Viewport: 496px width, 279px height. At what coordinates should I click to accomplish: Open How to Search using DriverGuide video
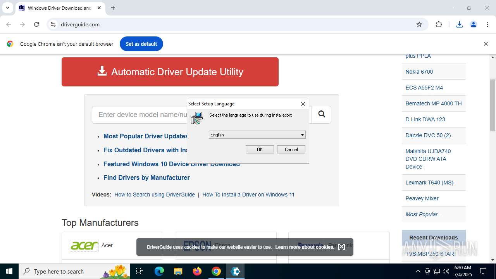tap(155, 195)
